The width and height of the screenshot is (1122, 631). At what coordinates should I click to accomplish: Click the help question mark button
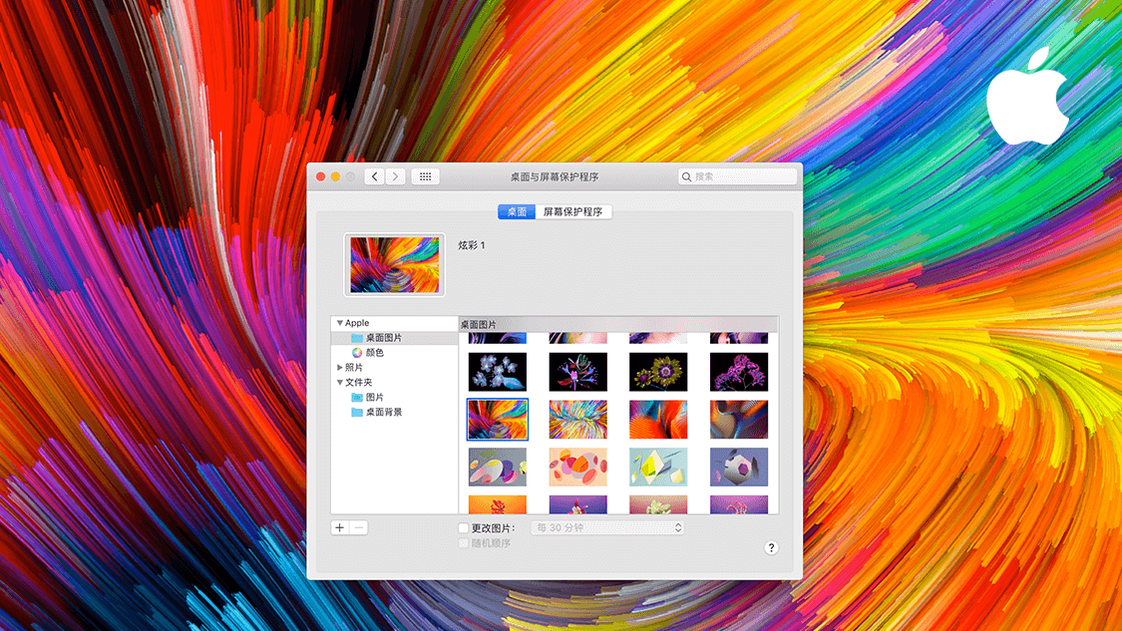[771, 548]
